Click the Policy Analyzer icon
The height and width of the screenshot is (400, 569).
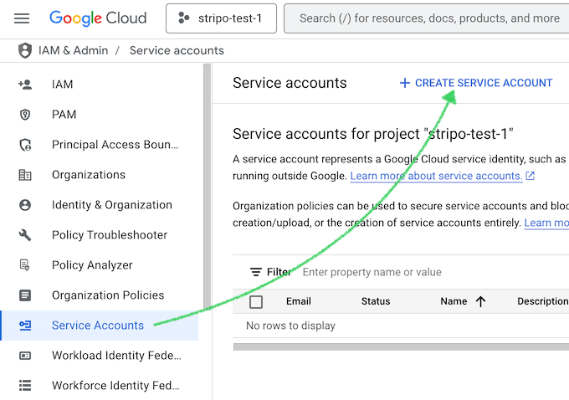click(x=25, y=265)
